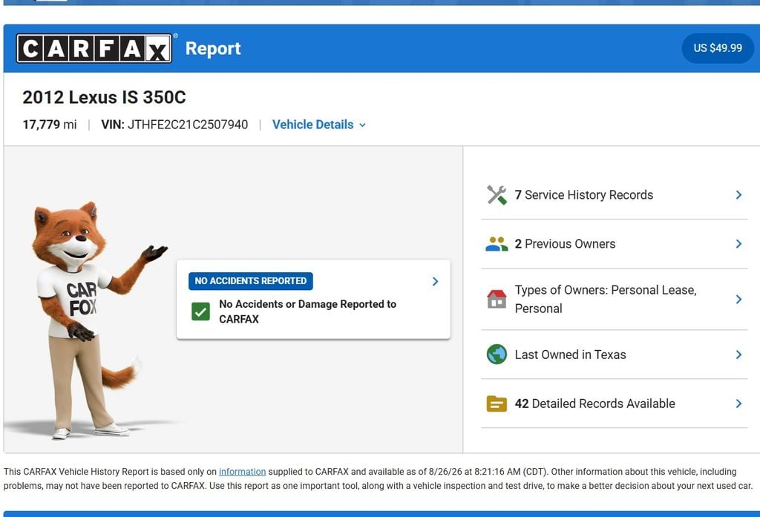The image size is (760, 517).
Task: Click the green checkmark accident icon
Action: tap(200, 312)
